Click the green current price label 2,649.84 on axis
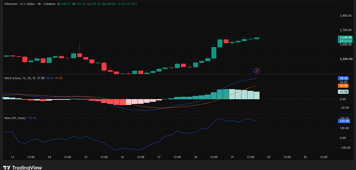 click(345, 37)
